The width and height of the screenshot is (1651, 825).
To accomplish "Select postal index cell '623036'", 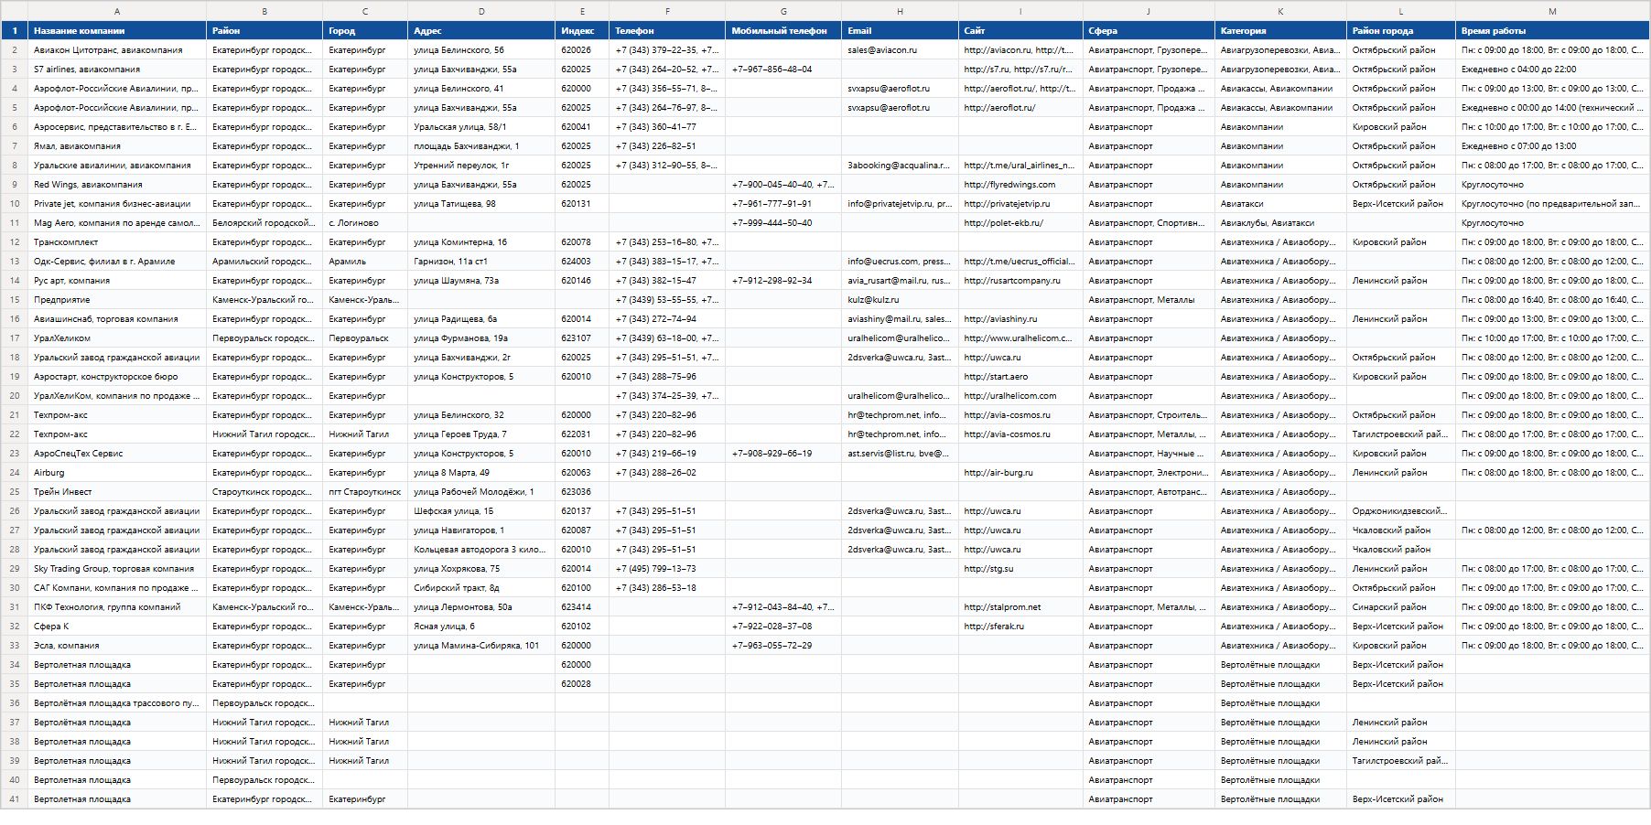I will (x=582, y=492).
